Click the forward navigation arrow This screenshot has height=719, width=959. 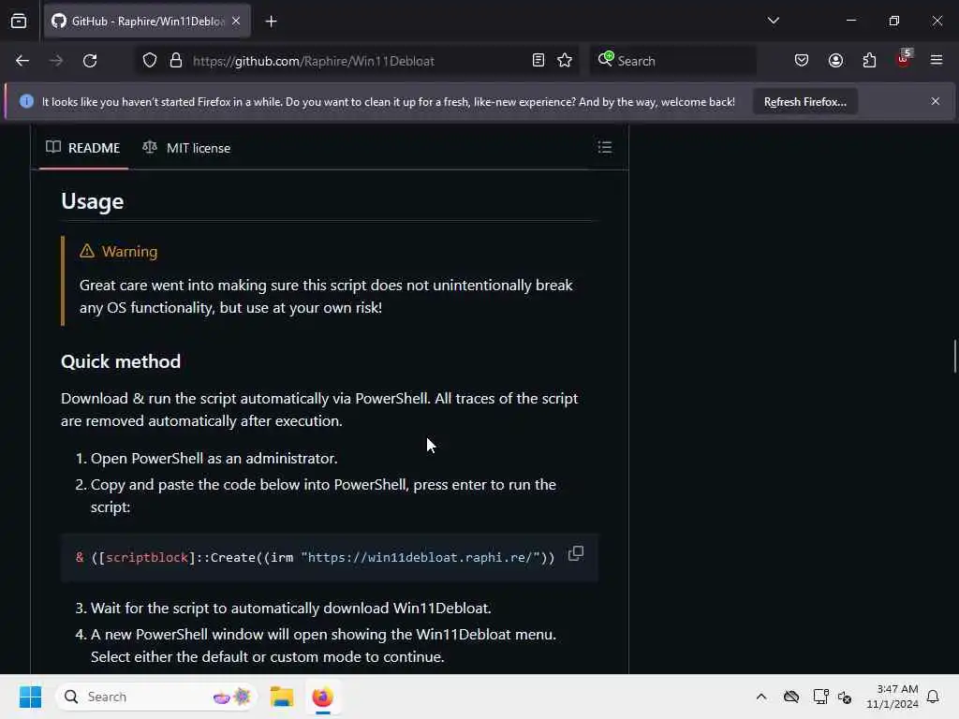tap(56, 61)
